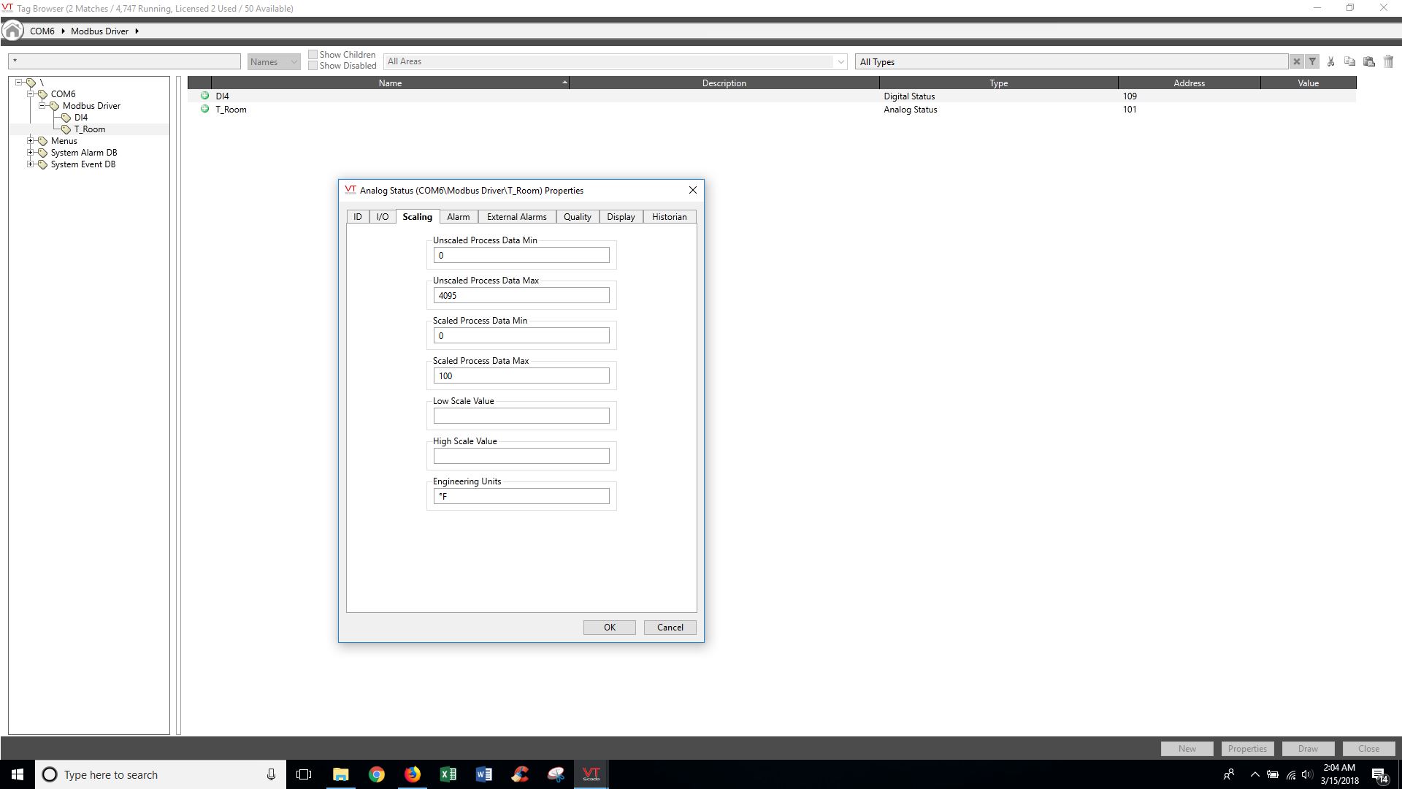
Task: Enable the Show Children checkbox
Action: (x=313, y=55)
